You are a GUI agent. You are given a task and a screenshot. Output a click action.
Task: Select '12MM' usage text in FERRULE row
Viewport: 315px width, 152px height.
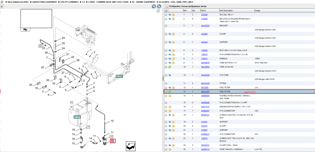257,59
